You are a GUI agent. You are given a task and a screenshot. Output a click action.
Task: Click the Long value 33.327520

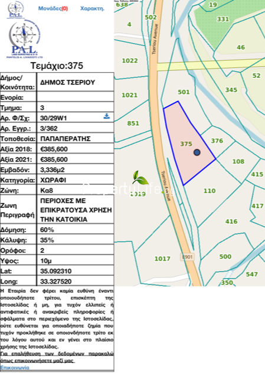click(56, 282)
